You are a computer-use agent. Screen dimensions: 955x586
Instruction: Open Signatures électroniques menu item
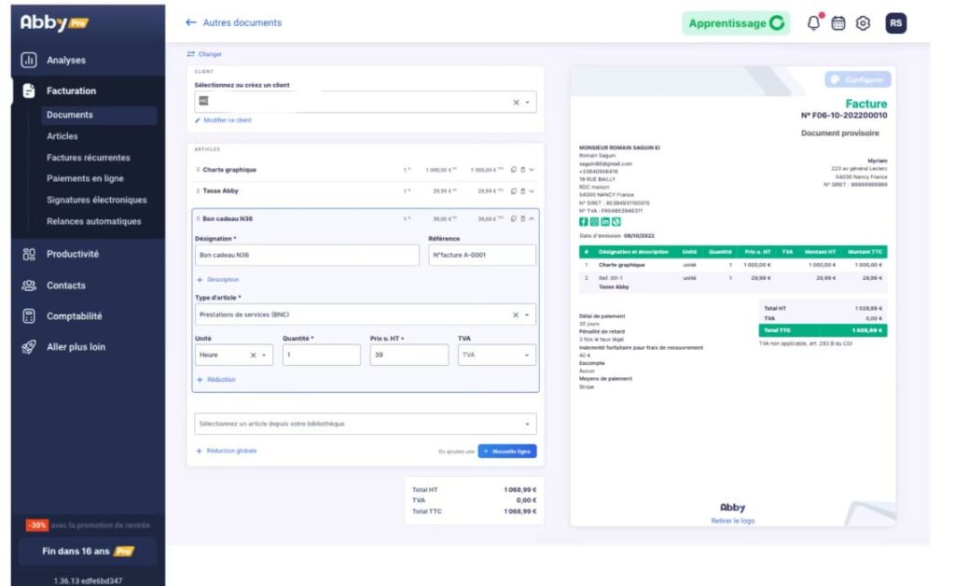click(x=97, y=200)
